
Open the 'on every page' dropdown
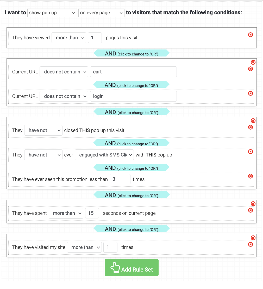coord(101,12)
